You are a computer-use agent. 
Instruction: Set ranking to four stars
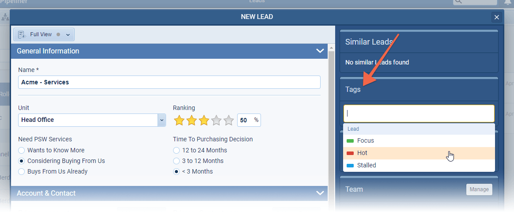(x=216, y=120)
